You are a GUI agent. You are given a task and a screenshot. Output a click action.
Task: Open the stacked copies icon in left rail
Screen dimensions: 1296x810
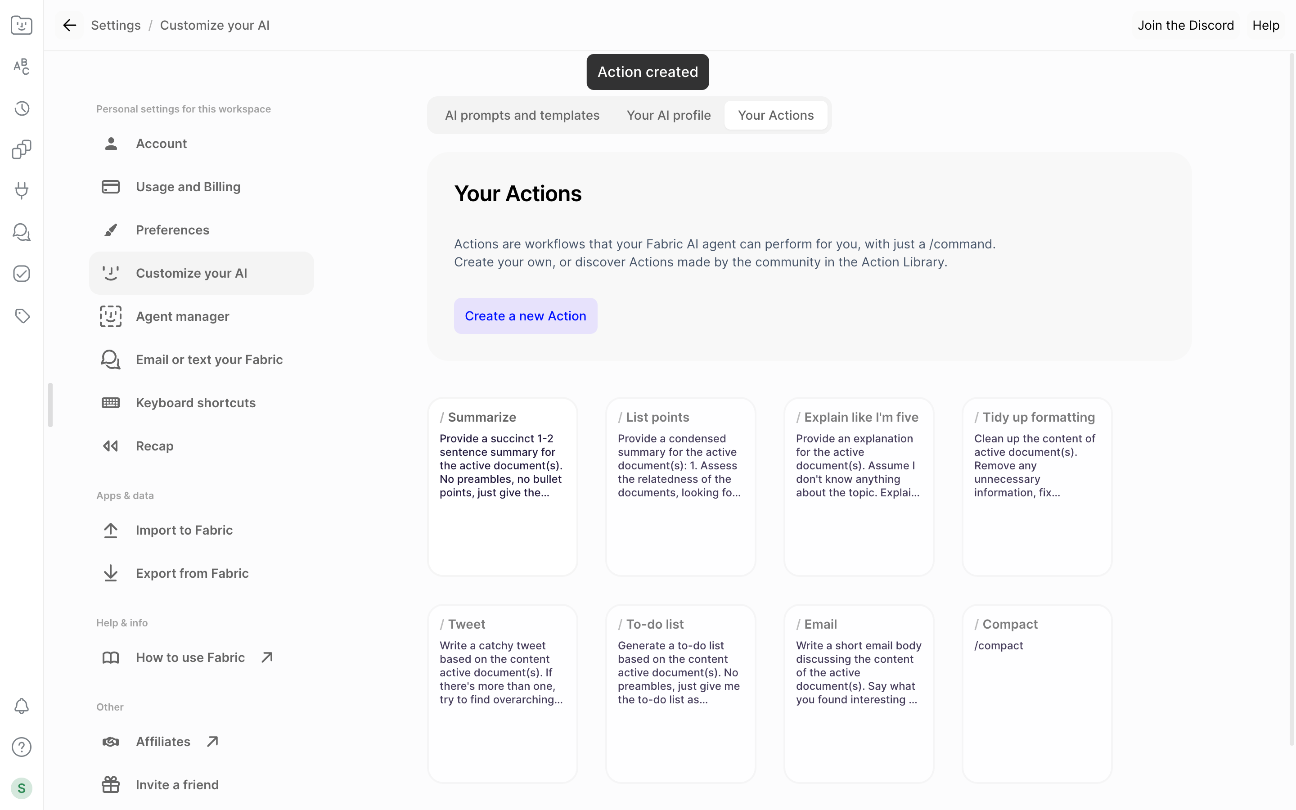(x=22, y=149)
